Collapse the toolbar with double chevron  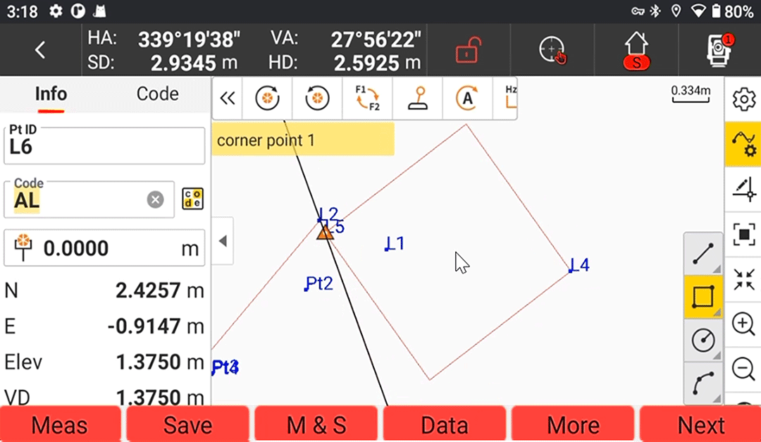(227, 99)
